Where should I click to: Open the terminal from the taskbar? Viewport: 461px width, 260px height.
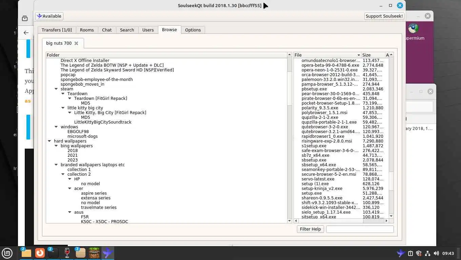point(53,253)
